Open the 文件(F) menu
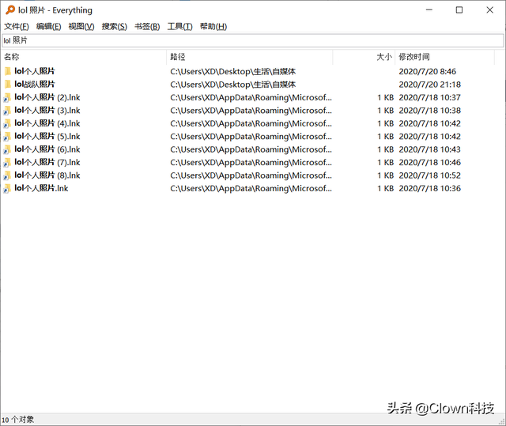Image resolution: width=506 pixels, height=426 pixels. 17,26
